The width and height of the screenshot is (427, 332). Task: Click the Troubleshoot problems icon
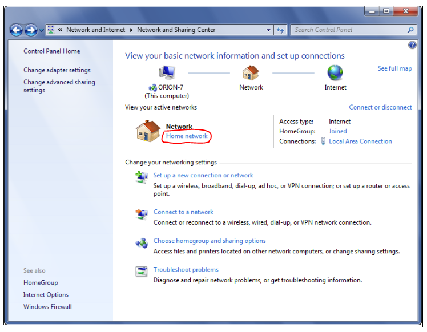(142, 272)
